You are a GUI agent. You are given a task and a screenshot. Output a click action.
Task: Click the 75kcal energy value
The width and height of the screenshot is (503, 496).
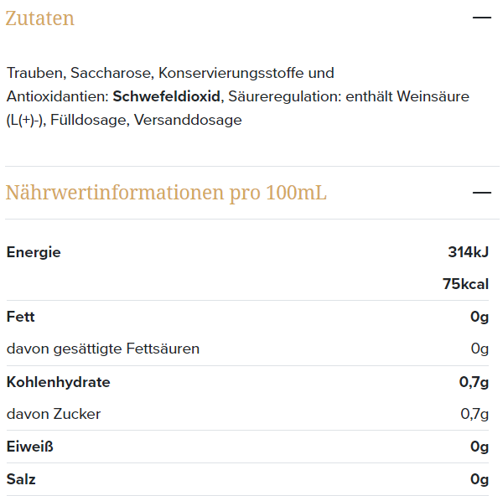pos(465,284)
